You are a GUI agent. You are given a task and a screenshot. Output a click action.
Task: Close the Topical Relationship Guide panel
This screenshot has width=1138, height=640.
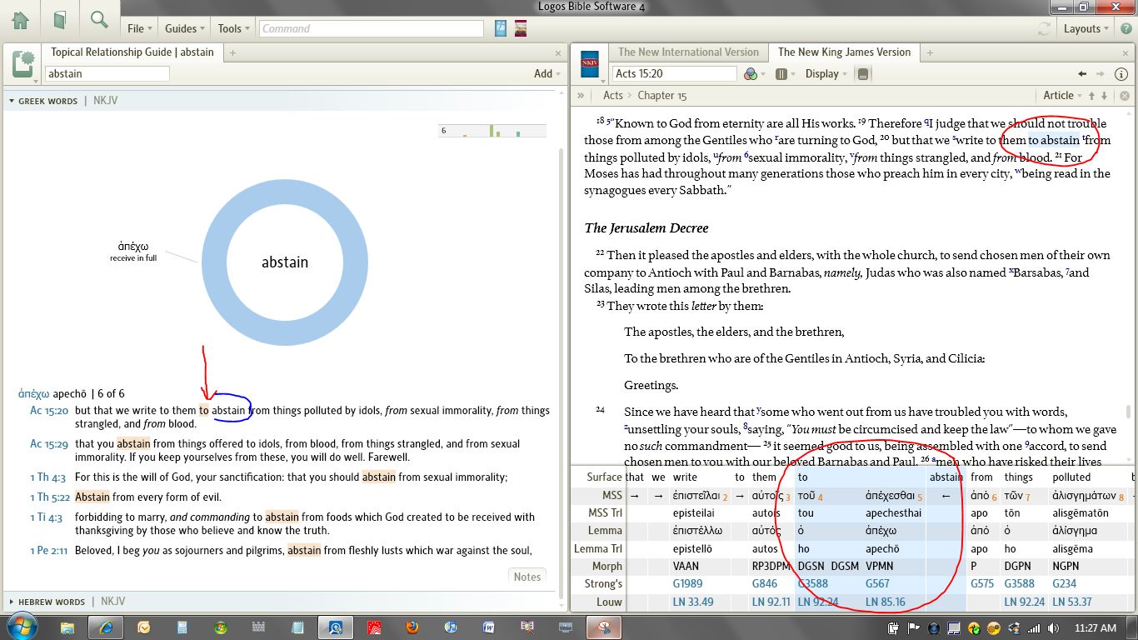click(x=557, y=52)
